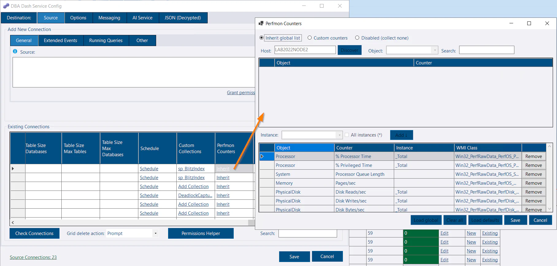Open the AI Service tab
The image size is (557, 266).
tap(142, 18)
